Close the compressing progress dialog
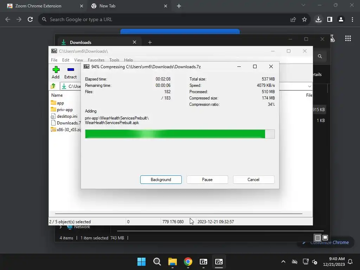 tap(271, 66)
